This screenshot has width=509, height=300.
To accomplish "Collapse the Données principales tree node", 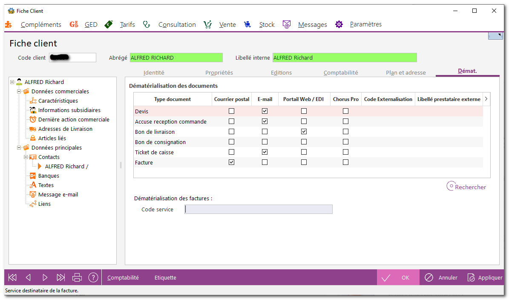I will click(x=19, y=147).
